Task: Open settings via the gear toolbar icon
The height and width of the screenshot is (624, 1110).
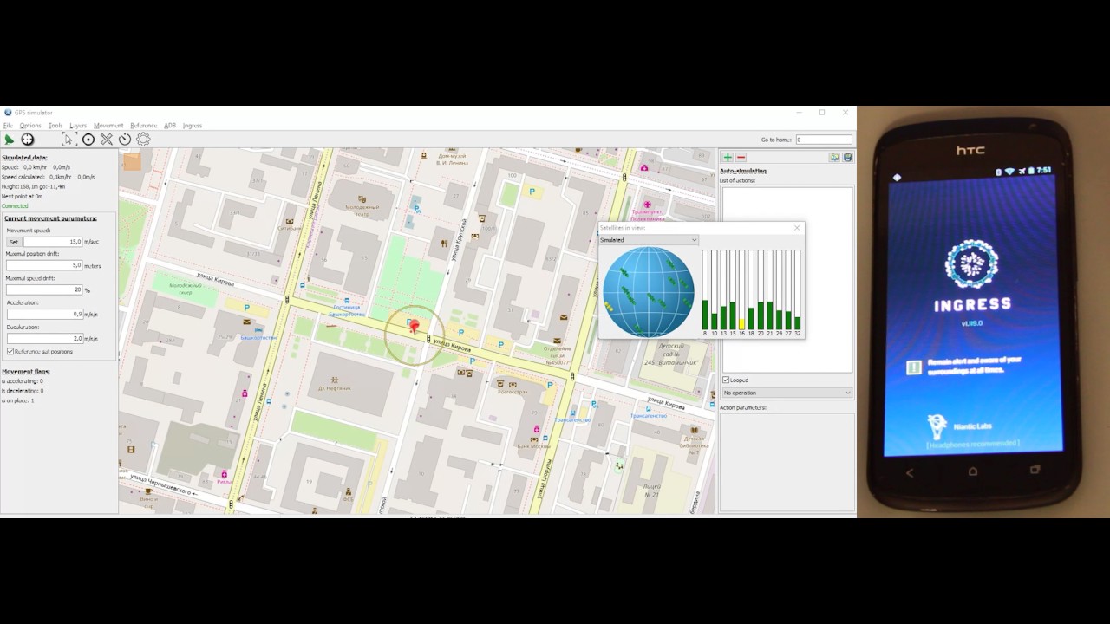Action: (143, 140)
